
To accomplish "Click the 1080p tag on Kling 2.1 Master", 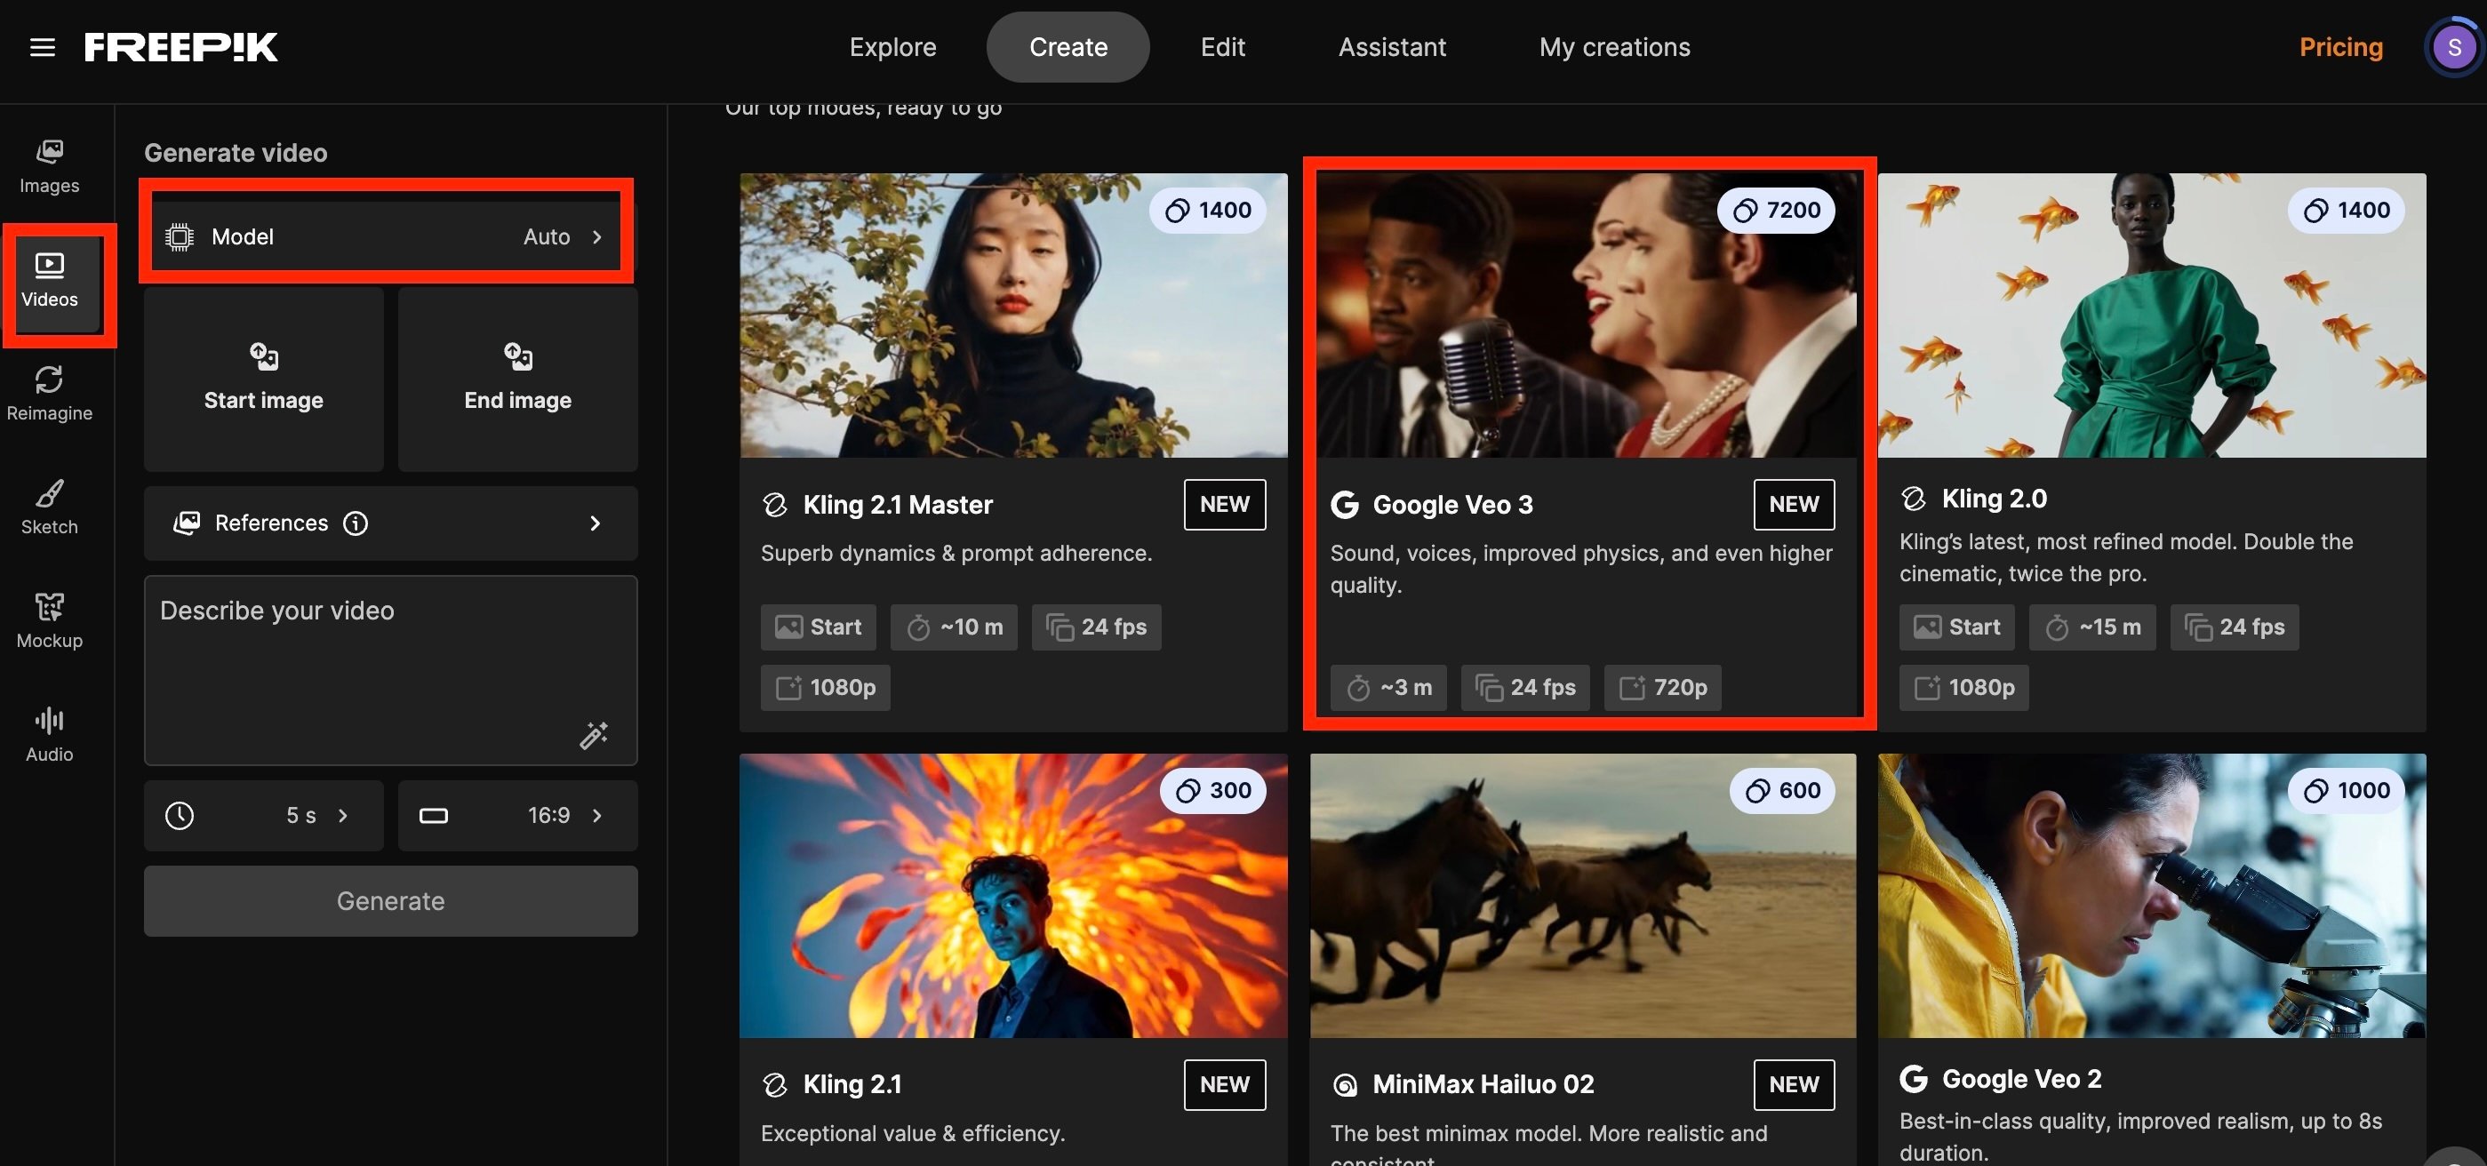I will click(825, 687).
